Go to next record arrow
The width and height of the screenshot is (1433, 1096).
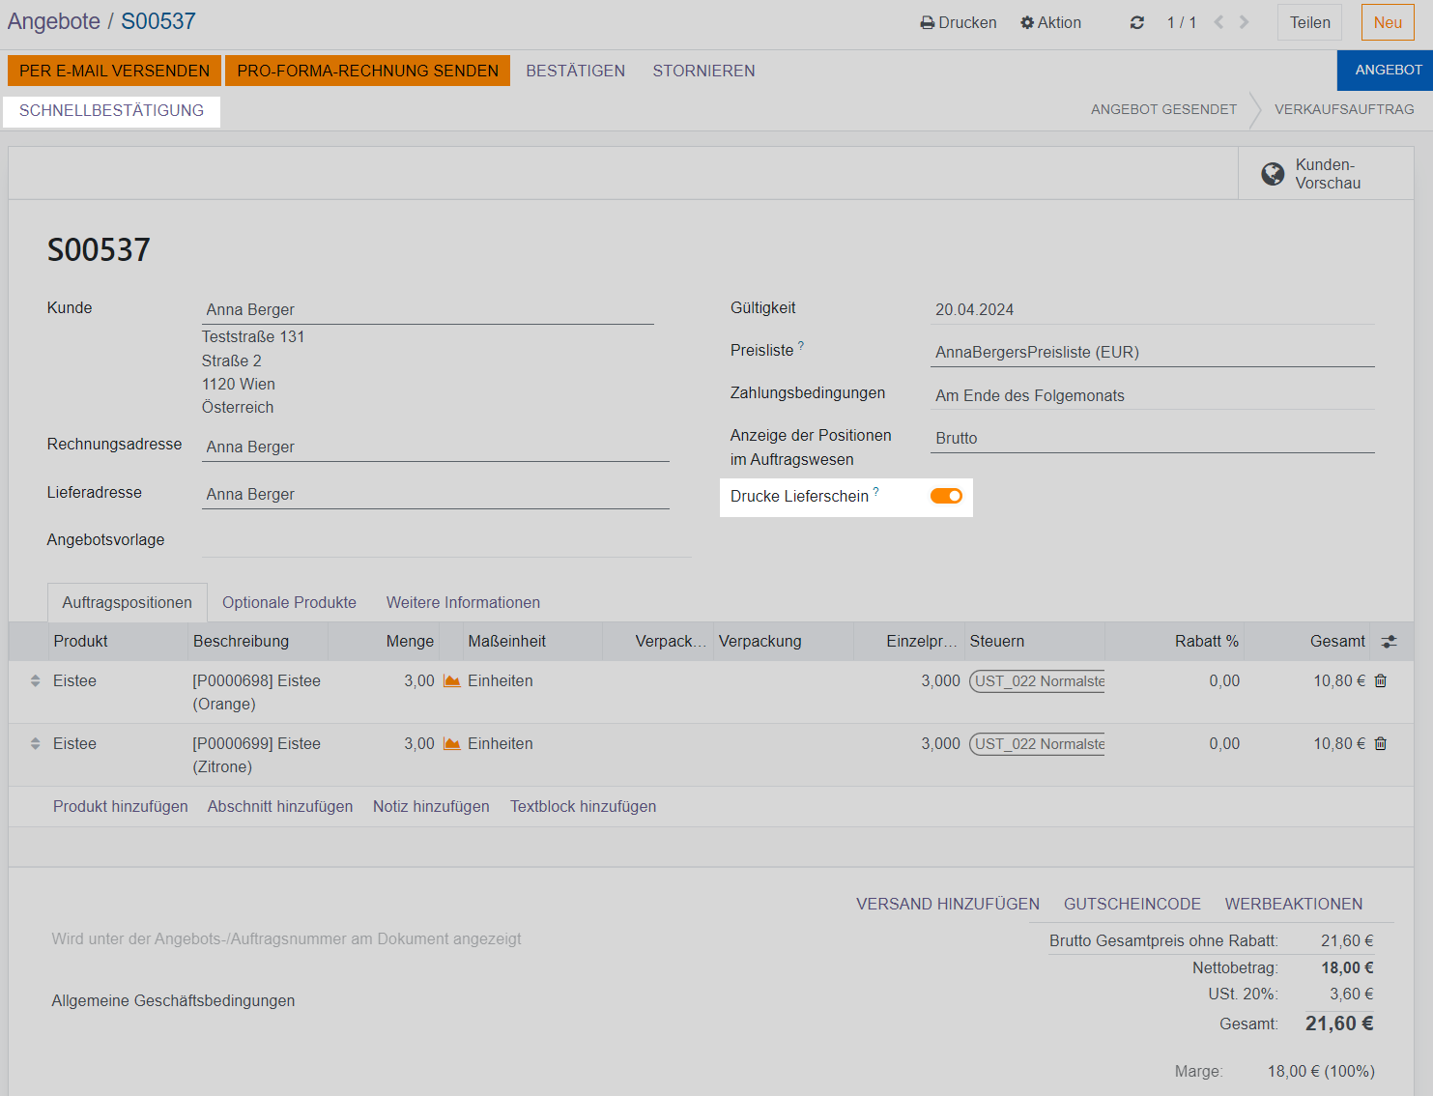click(x=1245, y=22)
